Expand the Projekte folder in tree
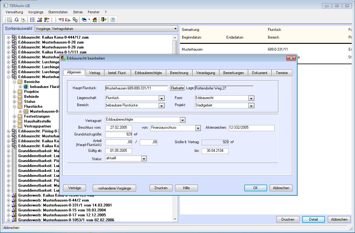The width and height of the screenshot is (355, 233). (15, 92)
